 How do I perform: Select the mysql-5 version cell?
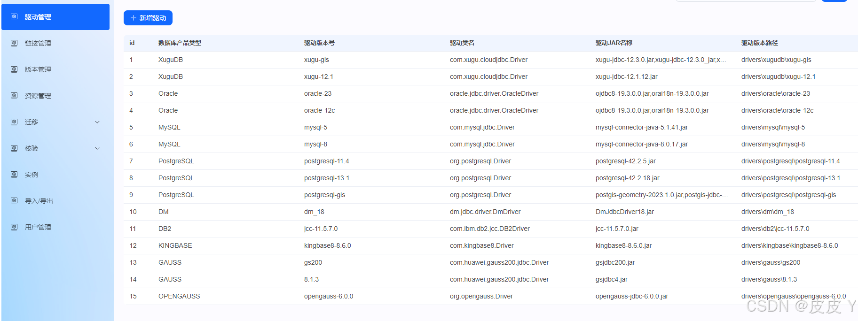pos(315,127)
